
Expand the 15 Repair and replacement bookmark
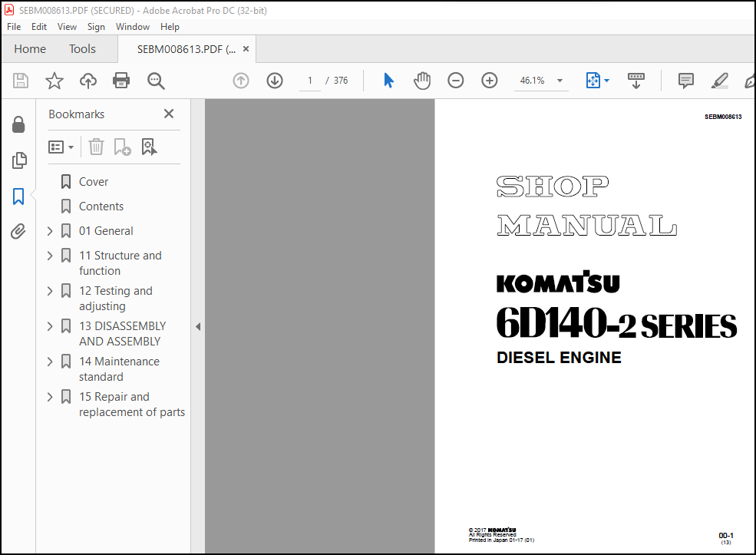pos(50,397)
